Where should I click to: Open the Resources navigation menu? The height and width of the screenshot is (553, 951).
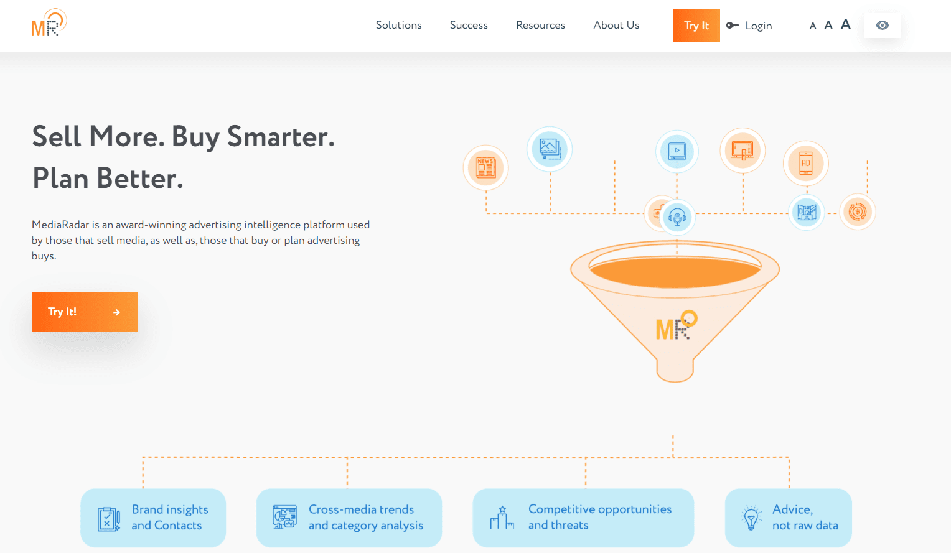(540, 26)
